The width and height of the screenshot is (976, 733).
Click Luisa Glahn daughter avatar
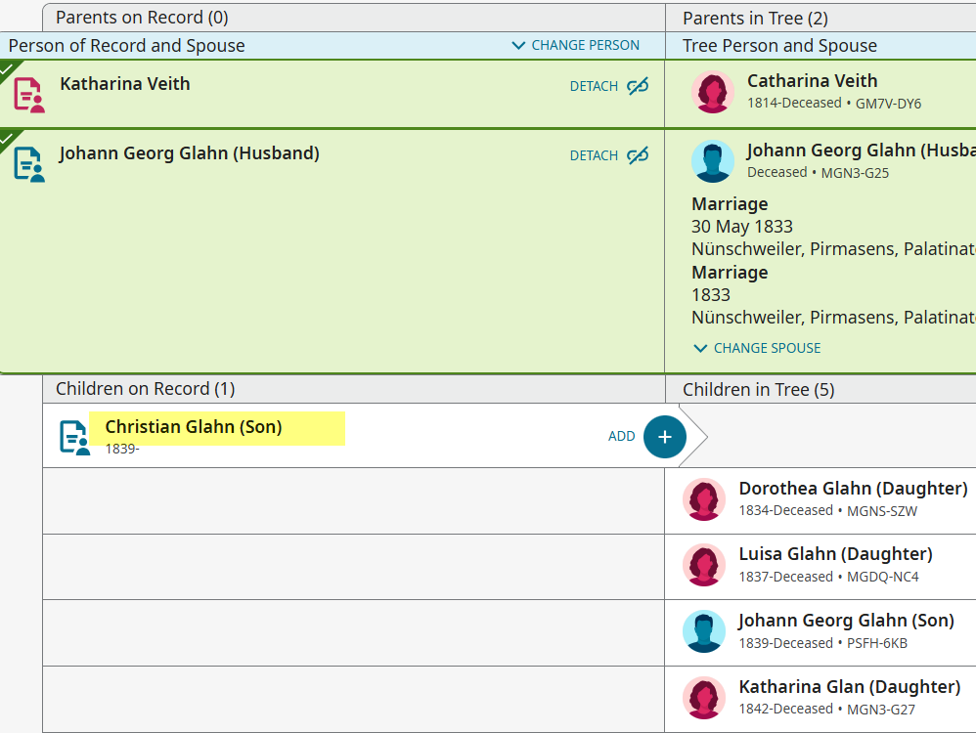pos(704,565)
